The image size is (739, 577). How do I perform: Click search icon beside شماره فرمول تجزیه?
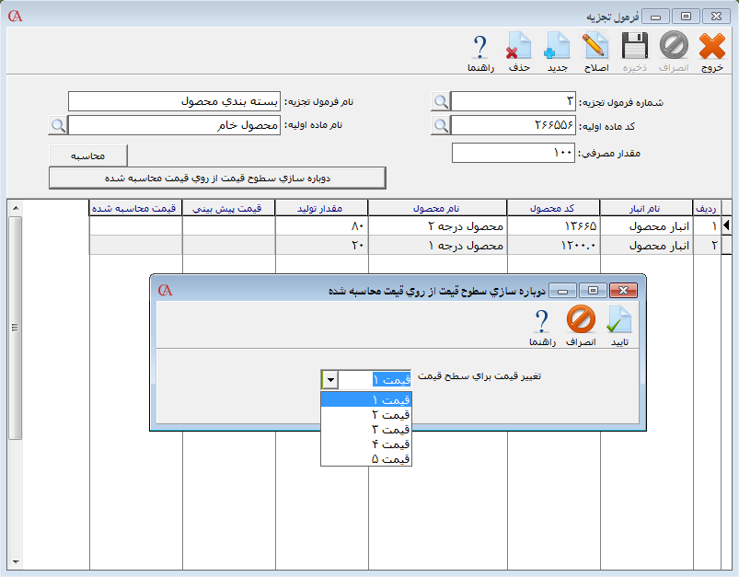click(441, 101)
